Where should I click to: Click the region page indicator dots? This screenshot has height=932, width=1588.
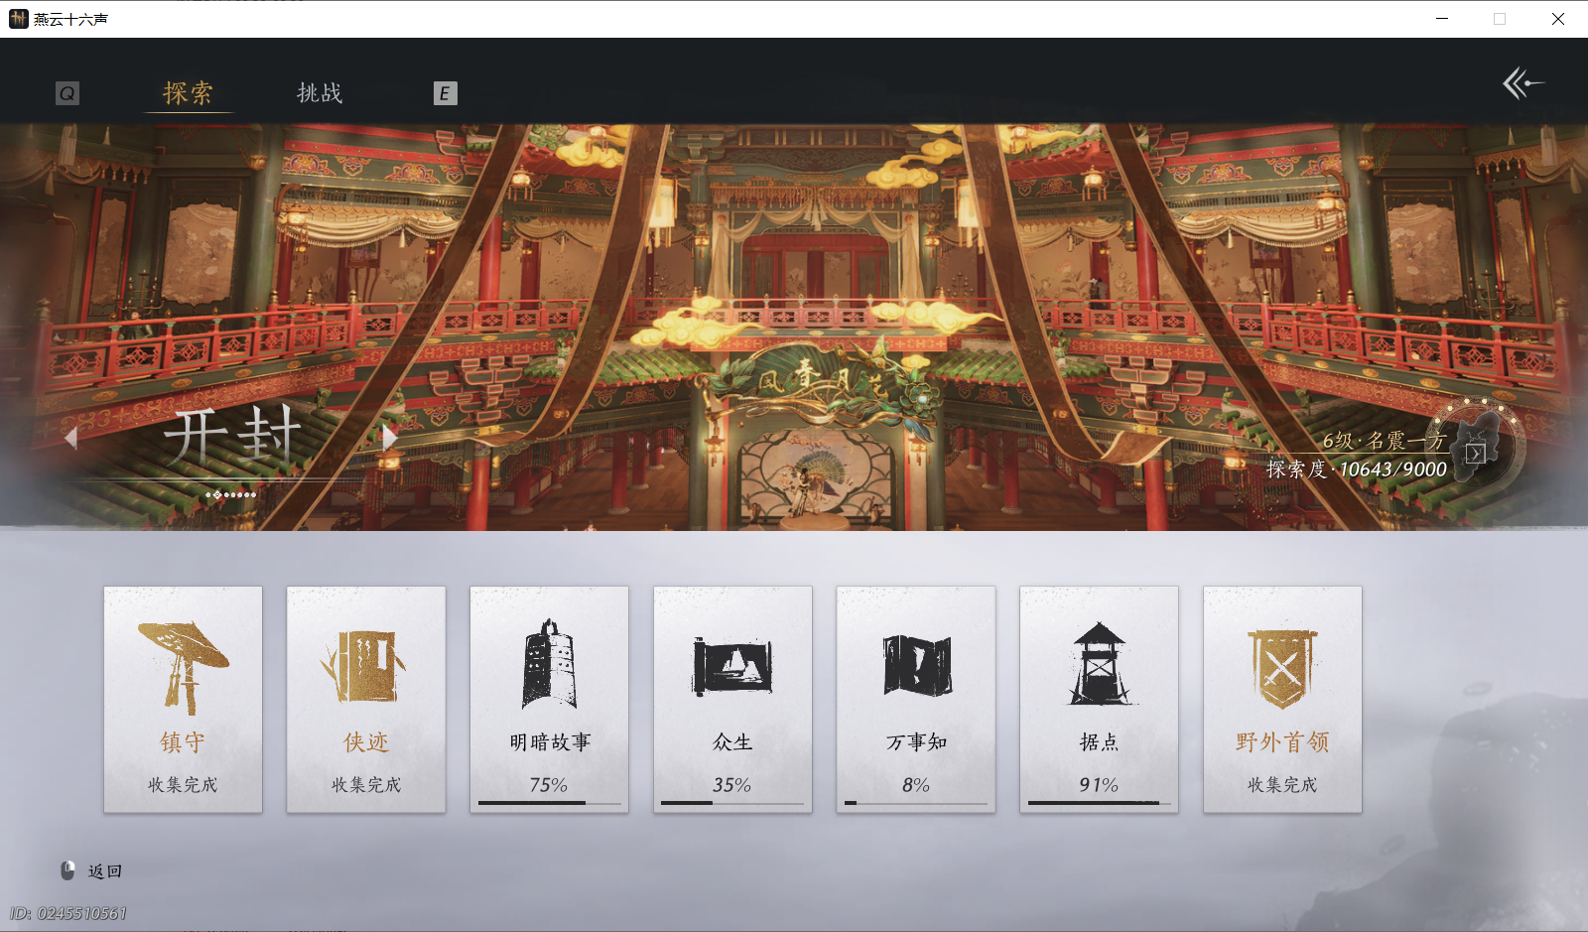tap(231, 494)
